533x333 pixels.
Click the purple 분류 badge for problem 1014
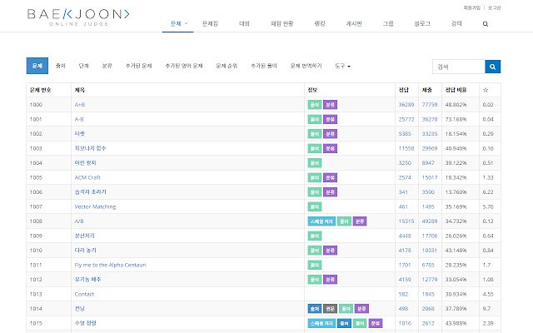361,309
